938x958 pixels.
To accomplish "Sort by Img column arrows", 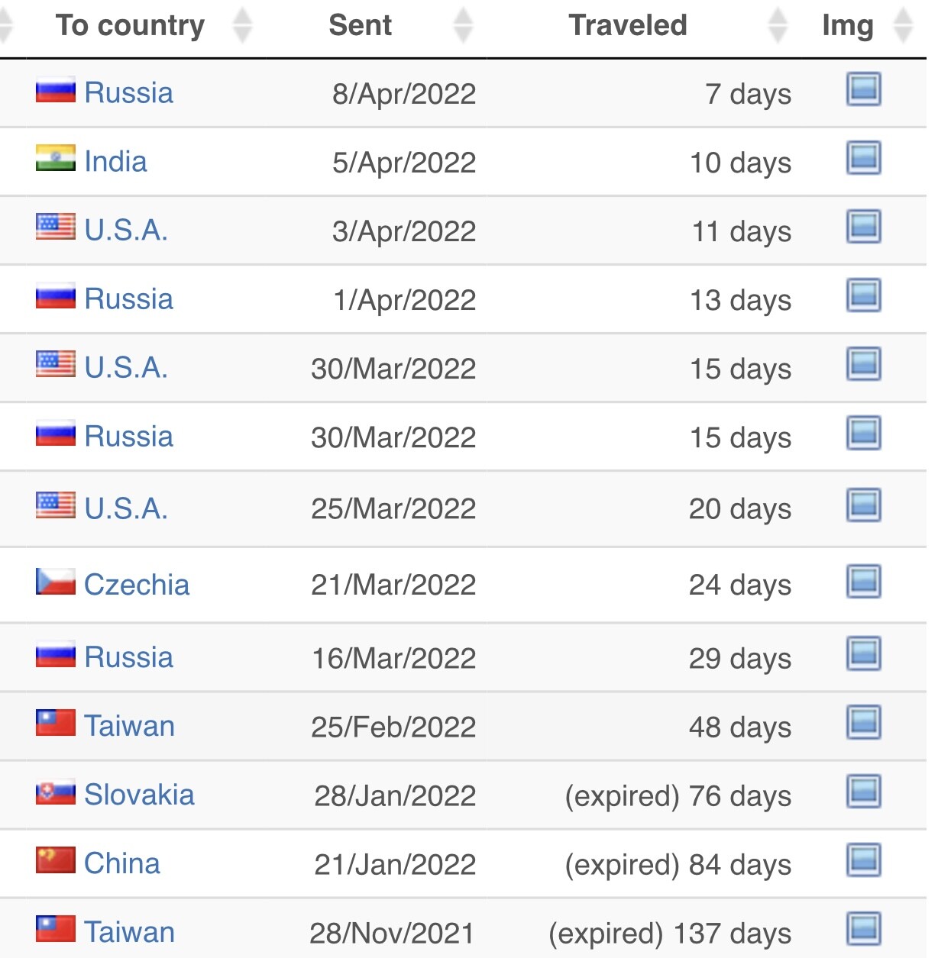I will click(x=904, y=25).
